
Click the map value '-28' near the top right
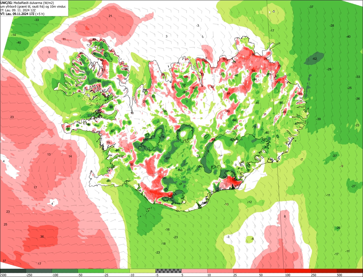click(x=332, y=25)
